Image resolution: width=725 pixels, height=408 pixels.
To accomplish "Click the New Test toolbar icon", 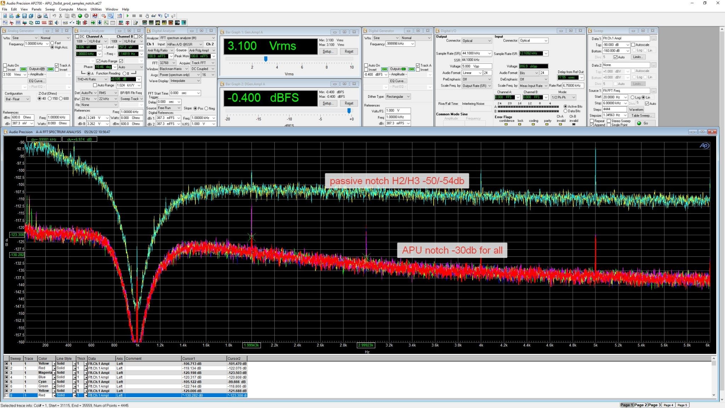I will (5, 16).
